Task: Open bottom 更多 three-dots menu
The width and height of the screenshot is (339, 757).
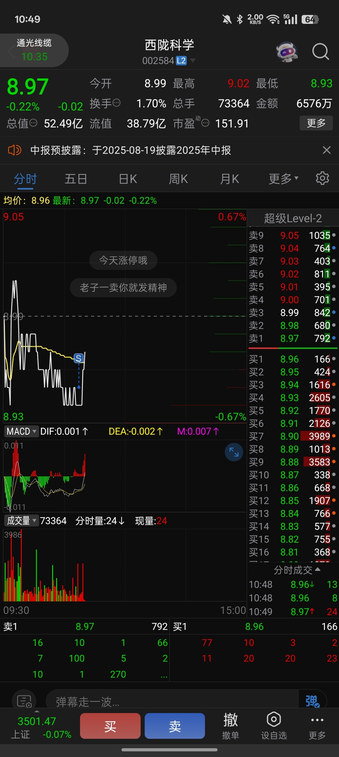Action: click(317, 726)
